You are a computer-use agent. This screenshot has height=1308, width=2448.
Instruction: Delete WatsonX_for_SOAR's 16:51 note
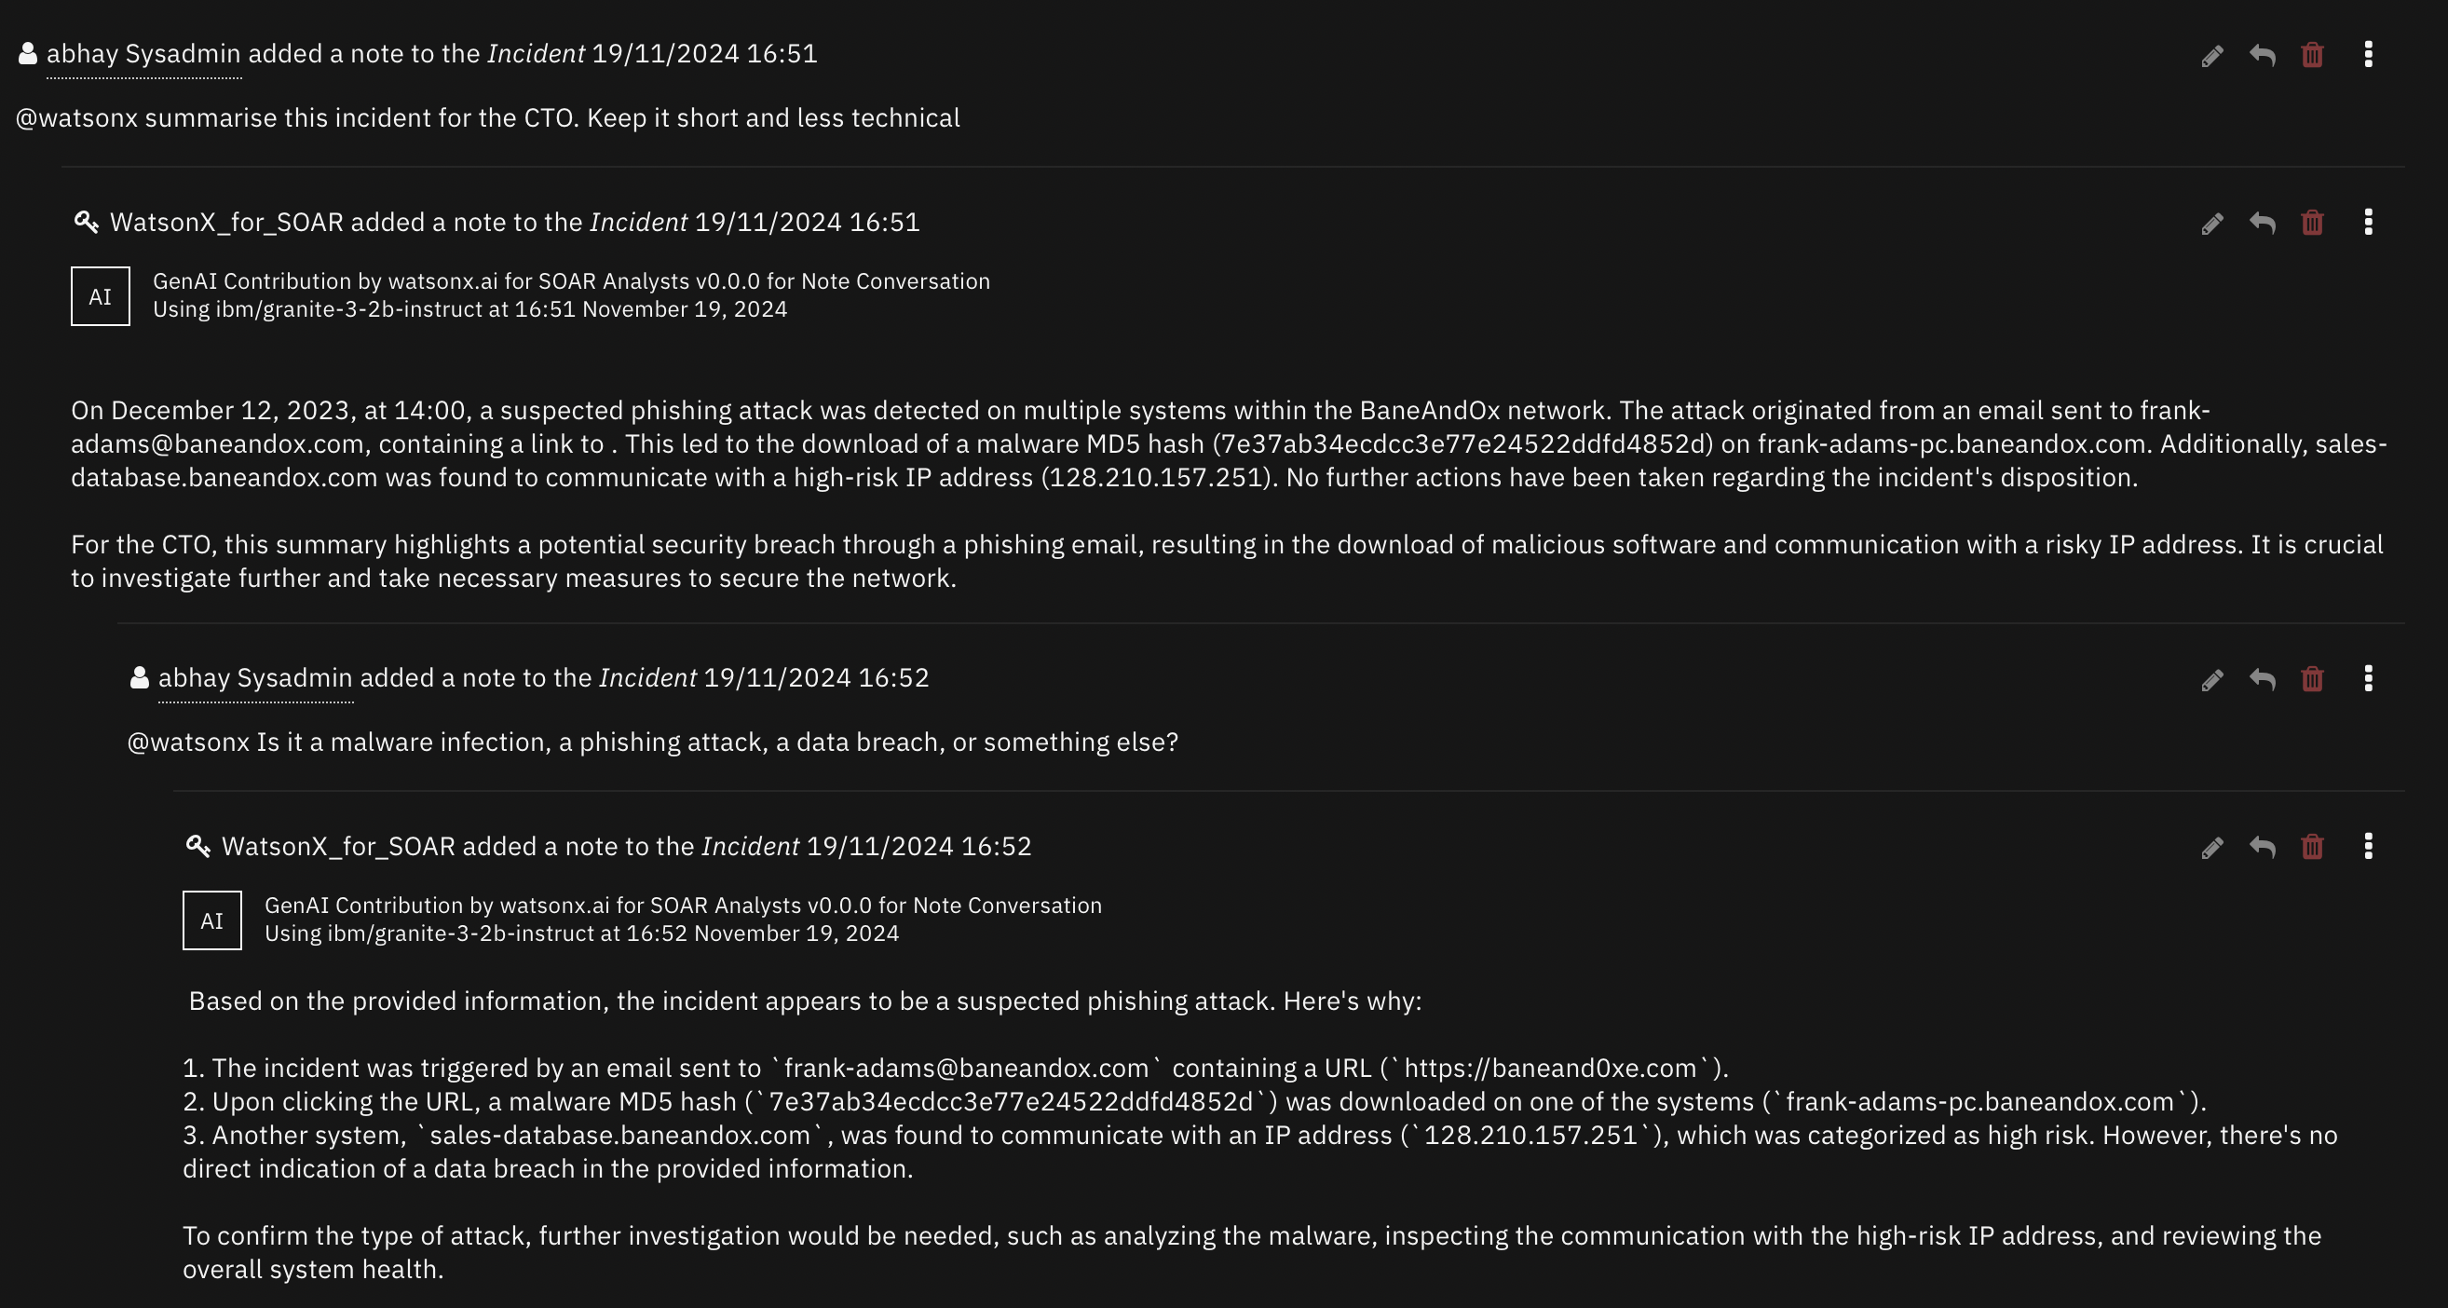[2312, 223]
